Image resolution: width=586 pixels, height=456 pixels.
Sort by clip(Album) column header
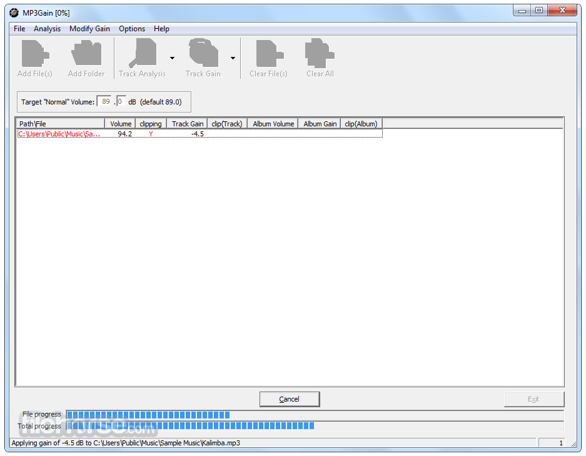361,124
